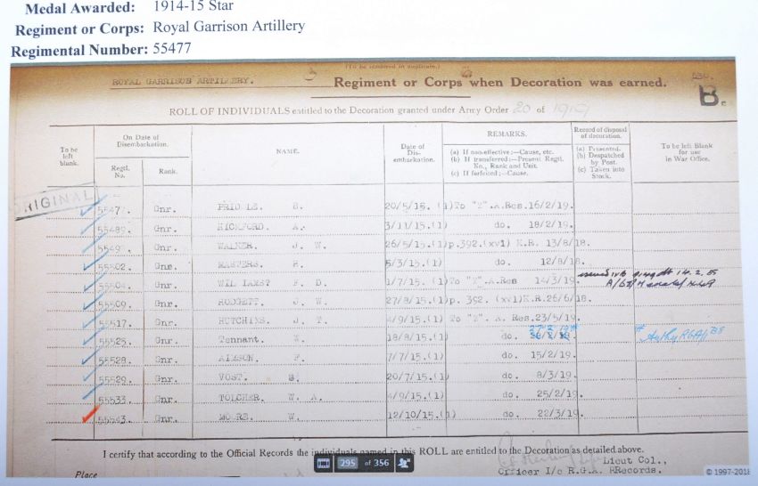
Task: Click the people index panel icon
Action: (x=404, y=463)
